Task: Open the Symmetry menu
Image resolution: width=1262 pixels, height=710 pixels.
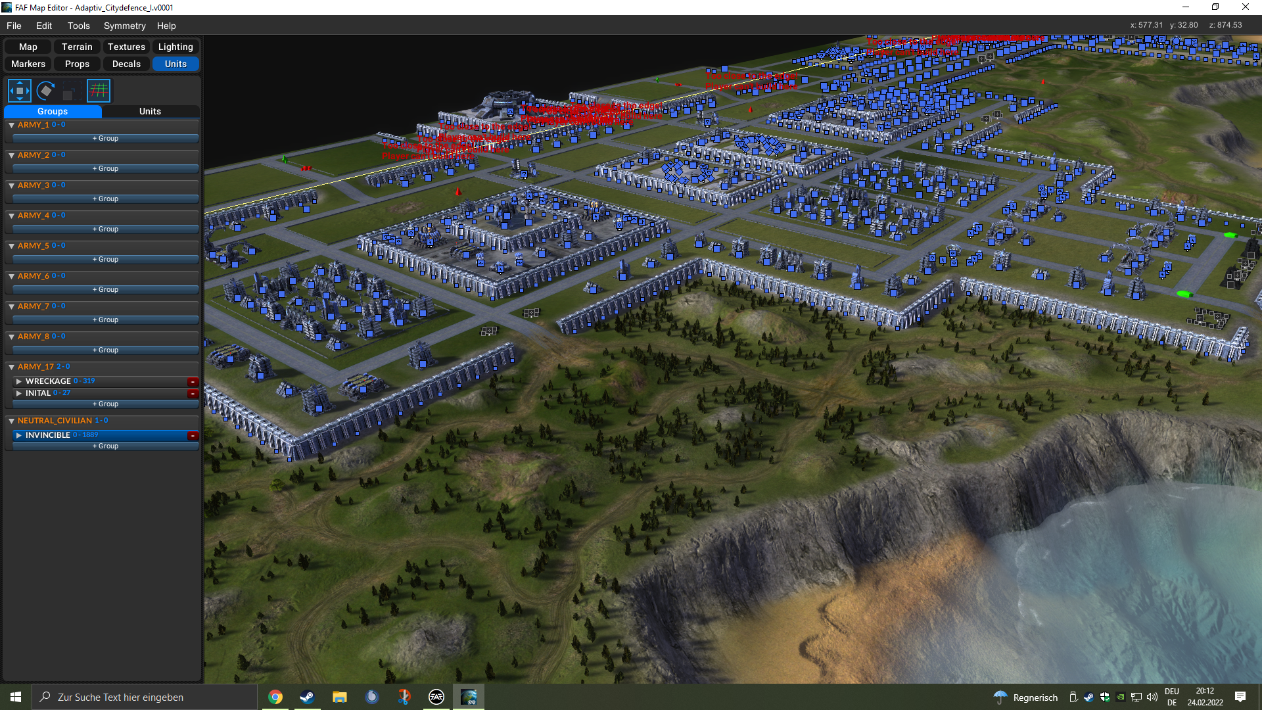Action: (124, 26)
